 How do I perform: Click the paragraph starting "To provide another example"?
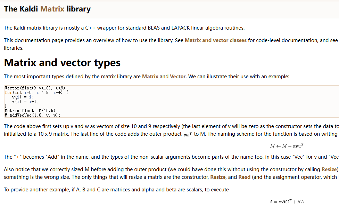(x=116, y=190)
